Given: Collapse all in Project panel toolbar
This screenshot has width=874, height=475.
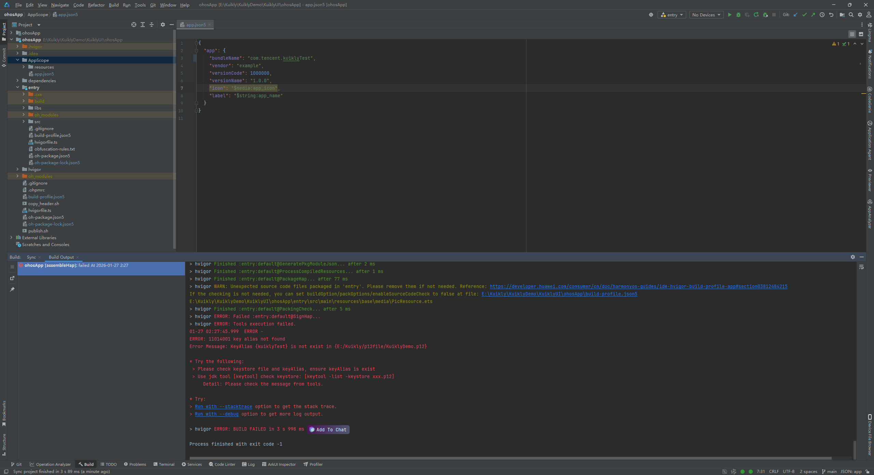Looking at the screenshot, I should coord(152,25).
